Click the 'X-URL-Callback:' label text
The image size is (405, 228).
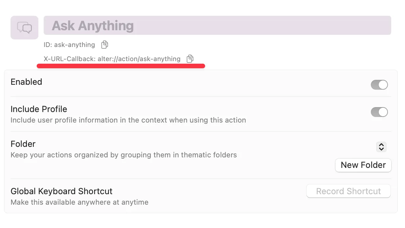coord(70,59)
